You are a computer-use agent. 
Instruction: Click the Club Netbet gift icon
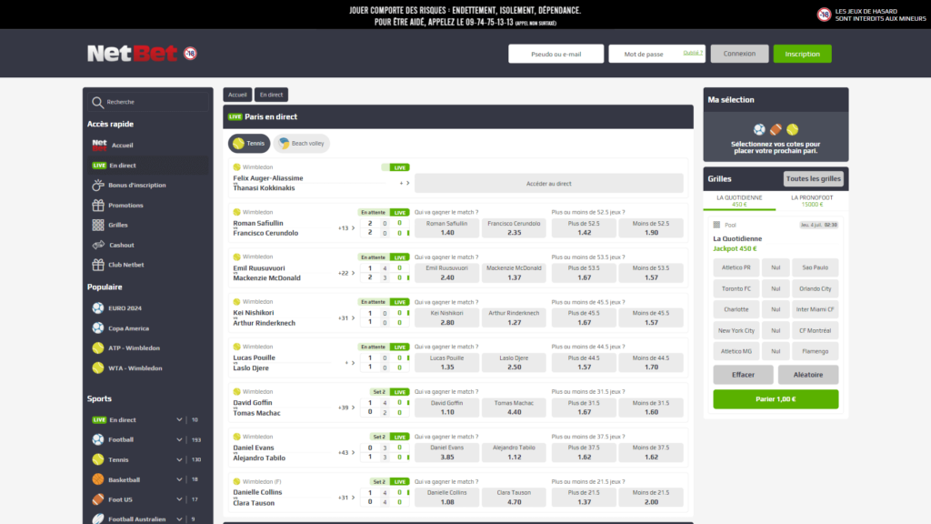click(x=98, y=265)
